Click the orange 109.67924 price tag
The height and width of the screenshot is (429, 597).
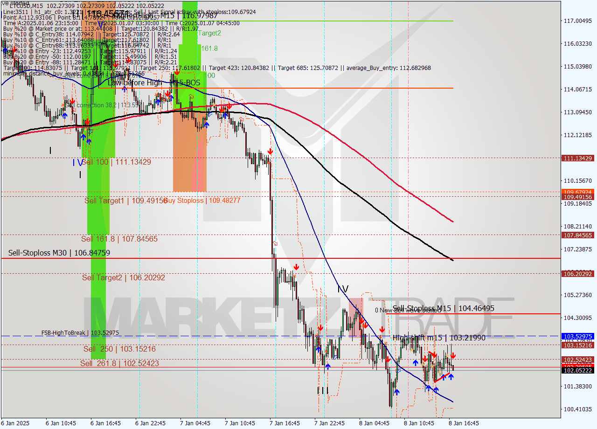pos(578,192)
